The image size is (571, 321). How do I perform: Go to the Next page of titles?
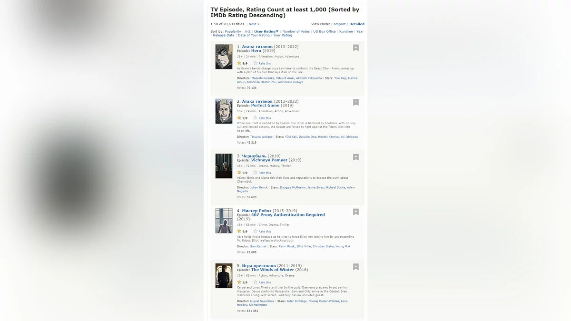(254, 24)
